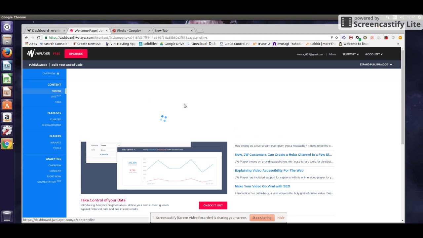This screenshot has height=238, width=423.
Task: Open Amazon launcher in dock
Action: 7,118
